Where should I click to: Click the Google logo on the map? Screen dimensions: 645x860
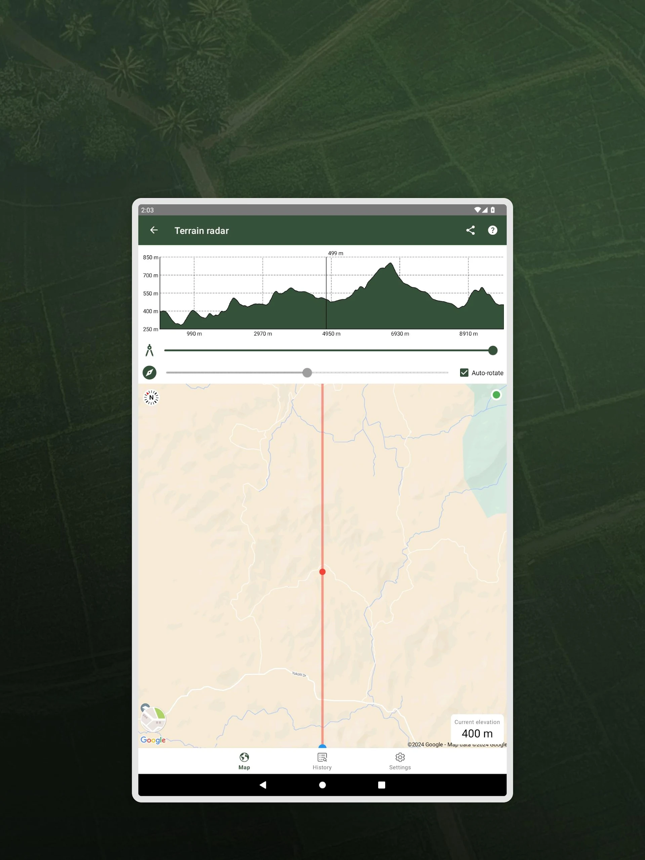coord(153,740)
